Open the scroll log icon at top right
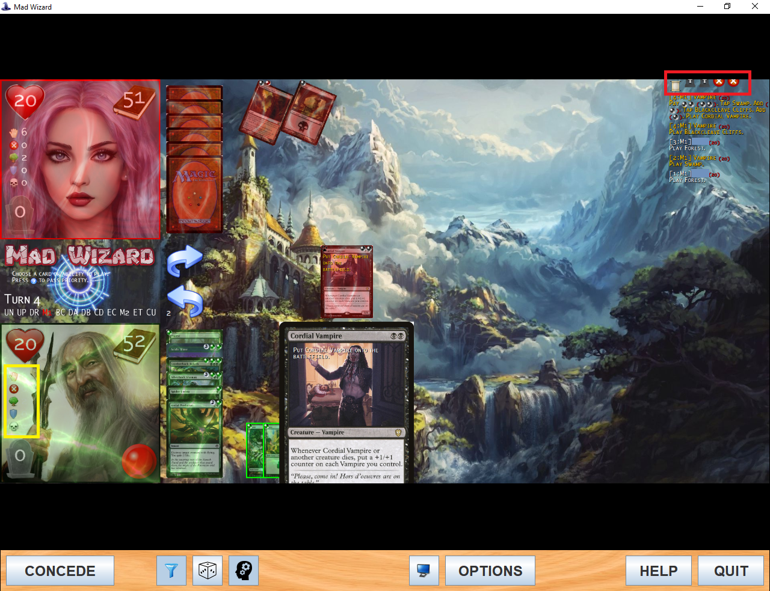This screenshot has height=591, width=770. [676, 85]
